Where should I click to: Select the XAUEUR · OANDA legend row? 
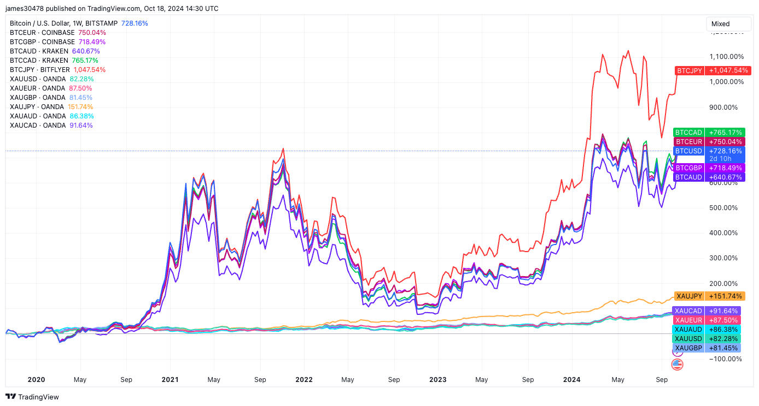pos(51,88)
